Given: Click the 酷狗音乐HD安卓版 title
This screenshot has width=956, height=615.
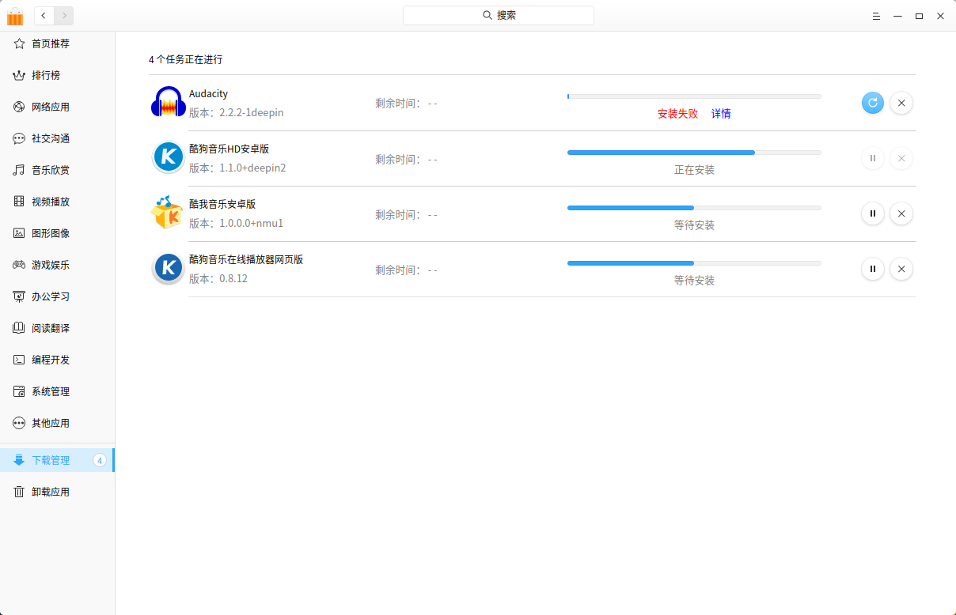Looking at the screenshot, I should click(230, 149).
